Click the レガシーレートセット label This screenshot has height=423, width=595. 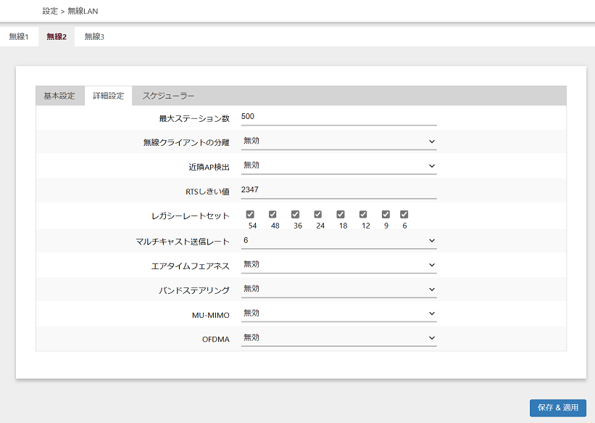click(191, 216)
